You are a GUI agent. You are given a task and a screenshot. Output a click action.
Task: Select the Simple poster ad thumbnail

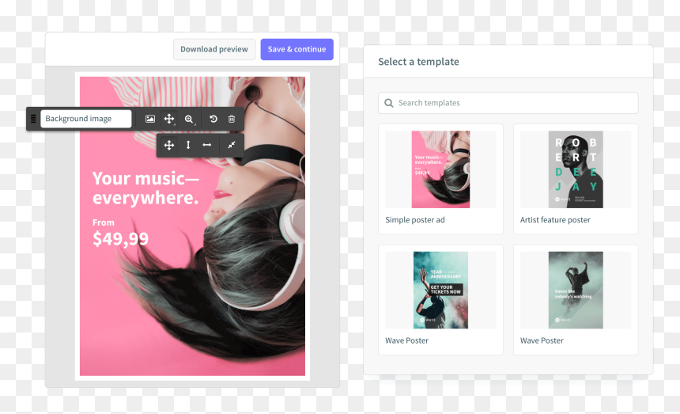pos(440,169)
